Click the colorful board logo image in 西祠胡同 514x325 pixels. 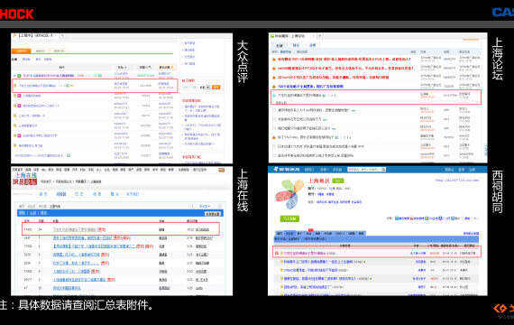(289, 194)
